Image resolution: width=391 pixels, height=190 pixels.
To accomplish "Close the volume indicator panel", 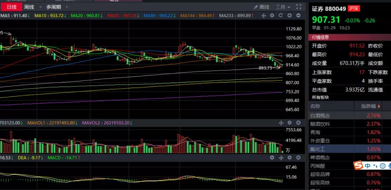I will 298,123.
